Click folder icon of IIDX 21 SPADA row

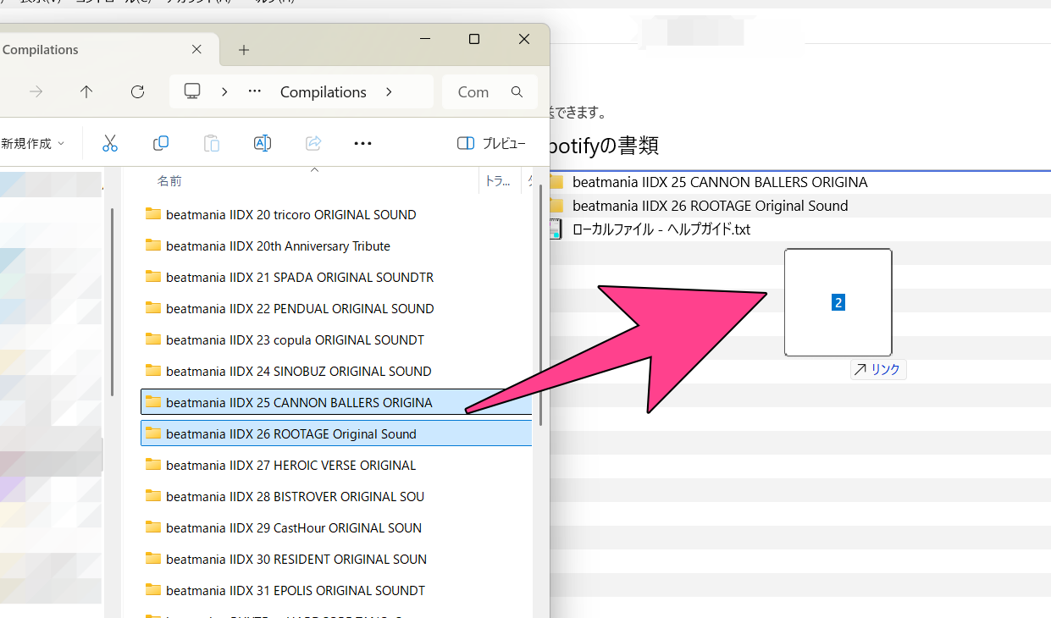coord(153,277)
